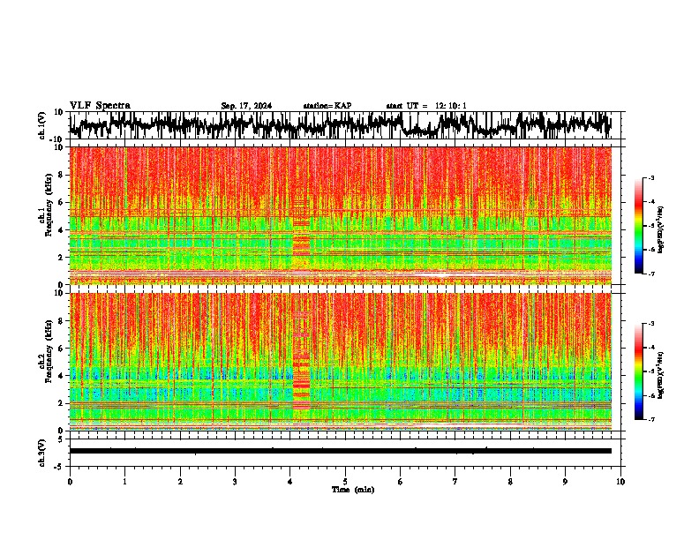
Task: Click the "8" kHz tick on ch.1 spectrogram axis
Action: point(62,175)
